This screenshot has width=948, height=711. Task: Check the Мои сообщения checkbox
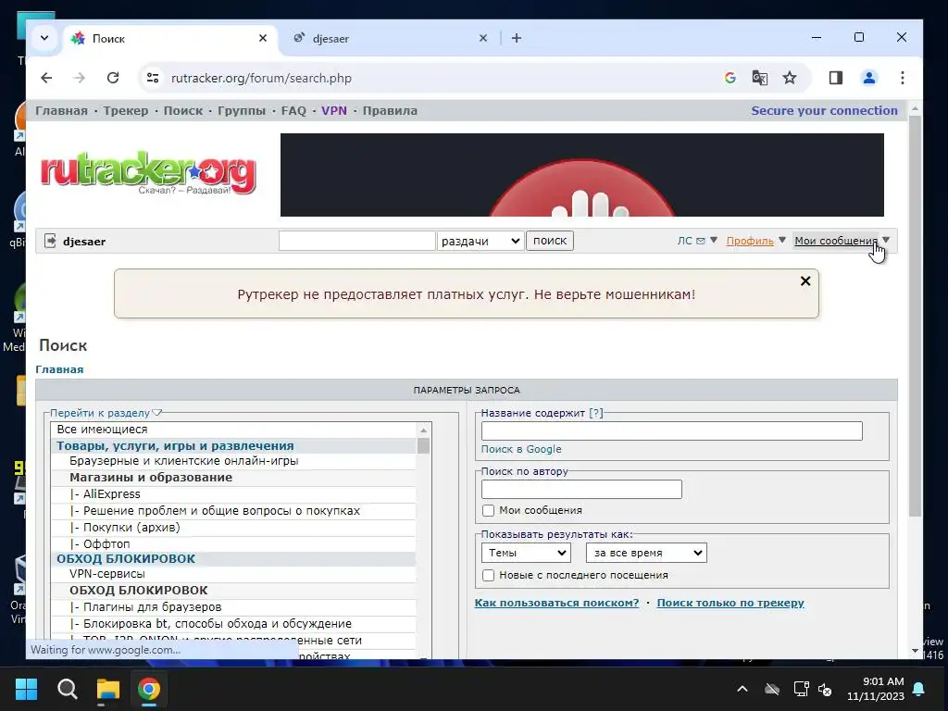[489, 510]
